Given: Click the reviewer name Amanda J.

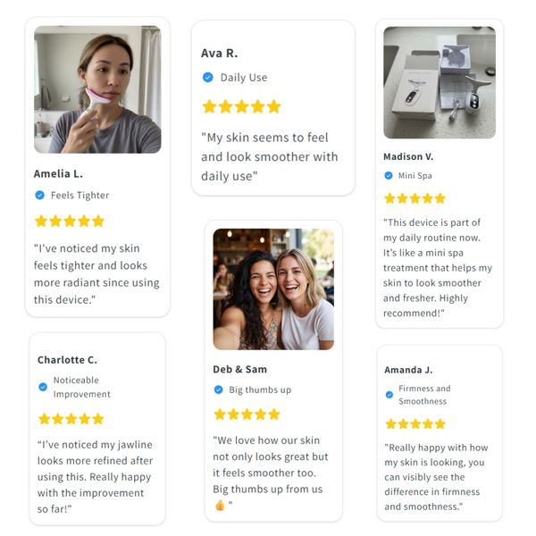Looking at the screenshot, I should [408, 369].
